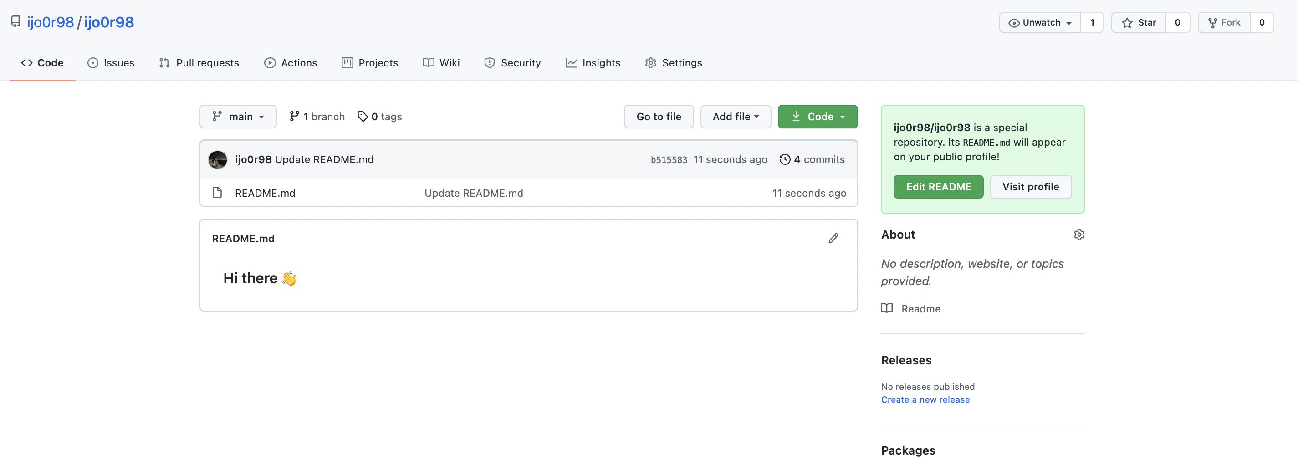Click the Hi there heading in README
Viewport: 1298px width, 460px height.
(260, 279)
